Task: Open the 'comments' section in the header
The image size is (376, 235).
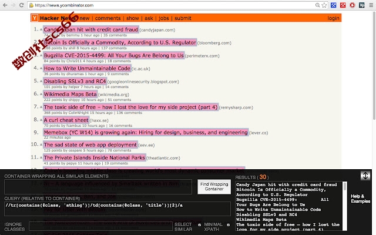Action: tap(108, 18)
